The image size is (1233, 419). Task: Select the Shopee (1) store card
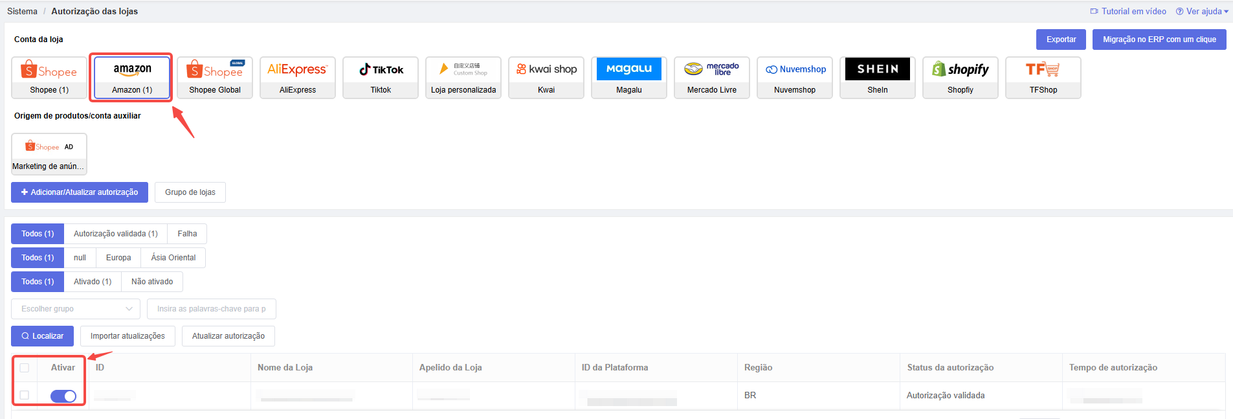pyautogui.click(x=49, y=78)
